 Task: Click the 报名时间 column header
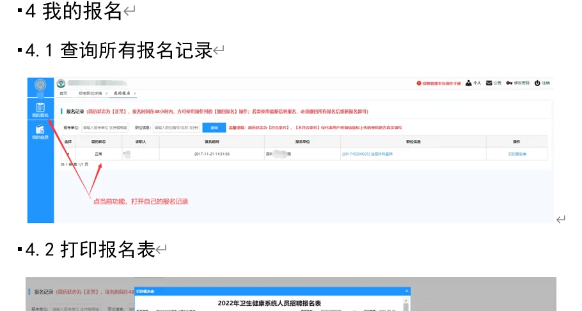[x=212, y=142]
